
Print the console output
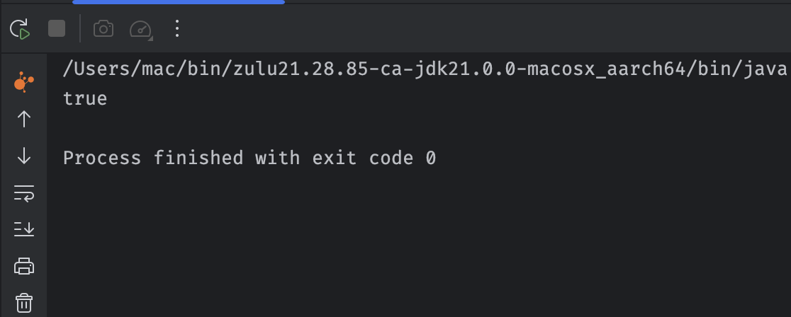pos(23,266)
